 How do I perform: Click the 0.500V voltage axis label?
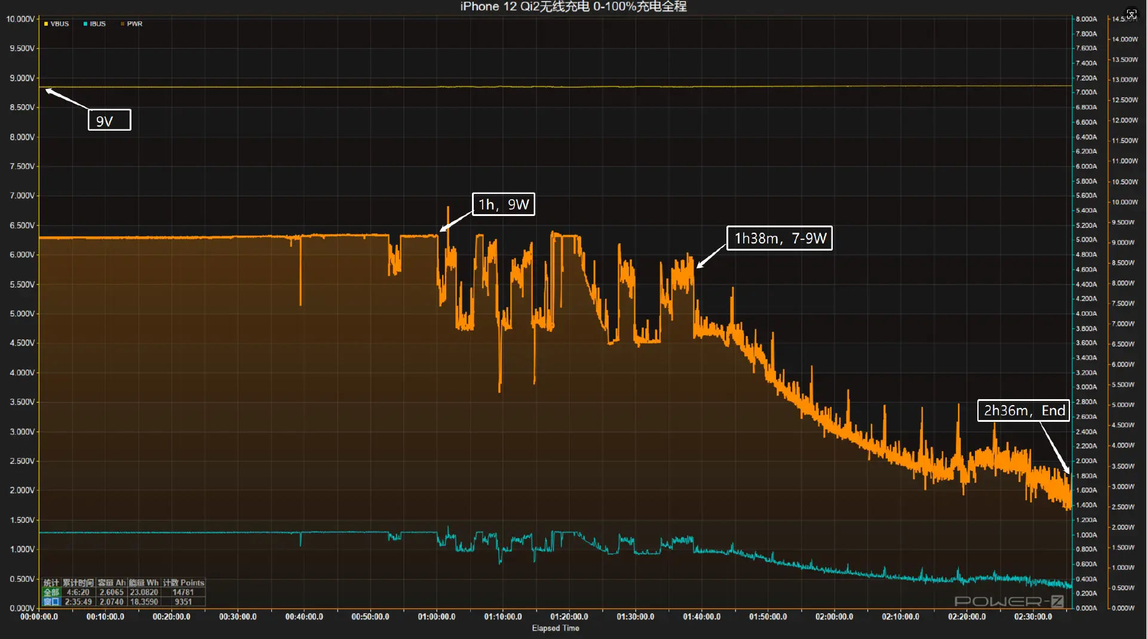click(22, 579)
